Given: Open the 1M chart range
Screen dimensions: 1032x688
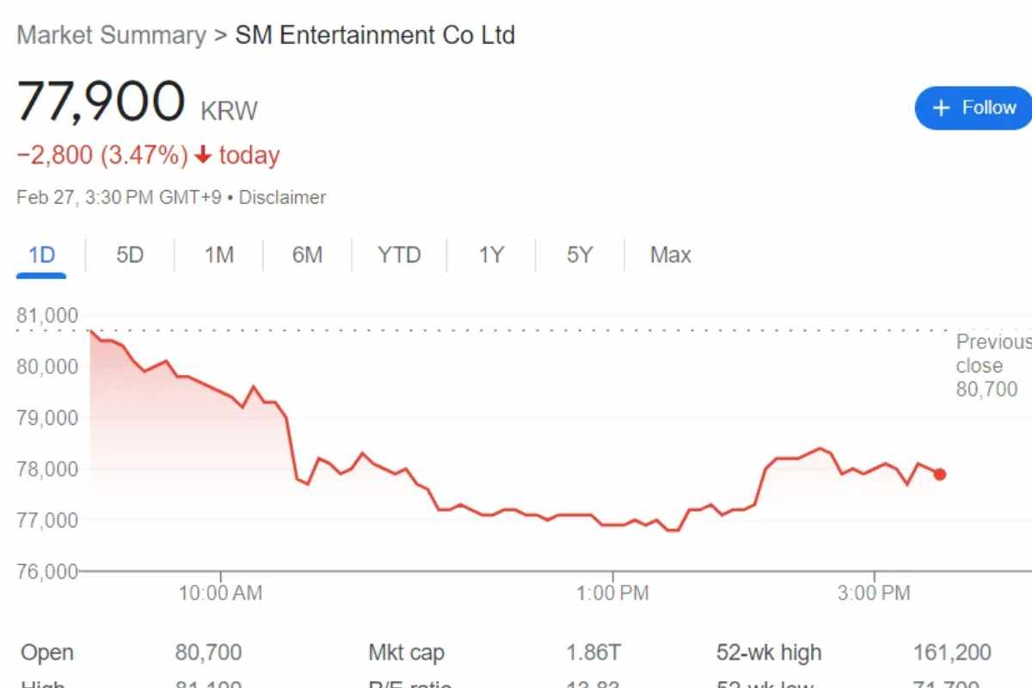Looking at the screenshot, I should click(219, 255).
